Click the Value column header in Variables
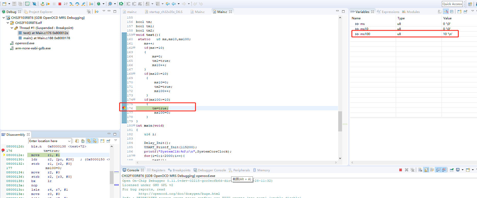The height and width of the screenshot is (198, 477). (x=447, y=18)
